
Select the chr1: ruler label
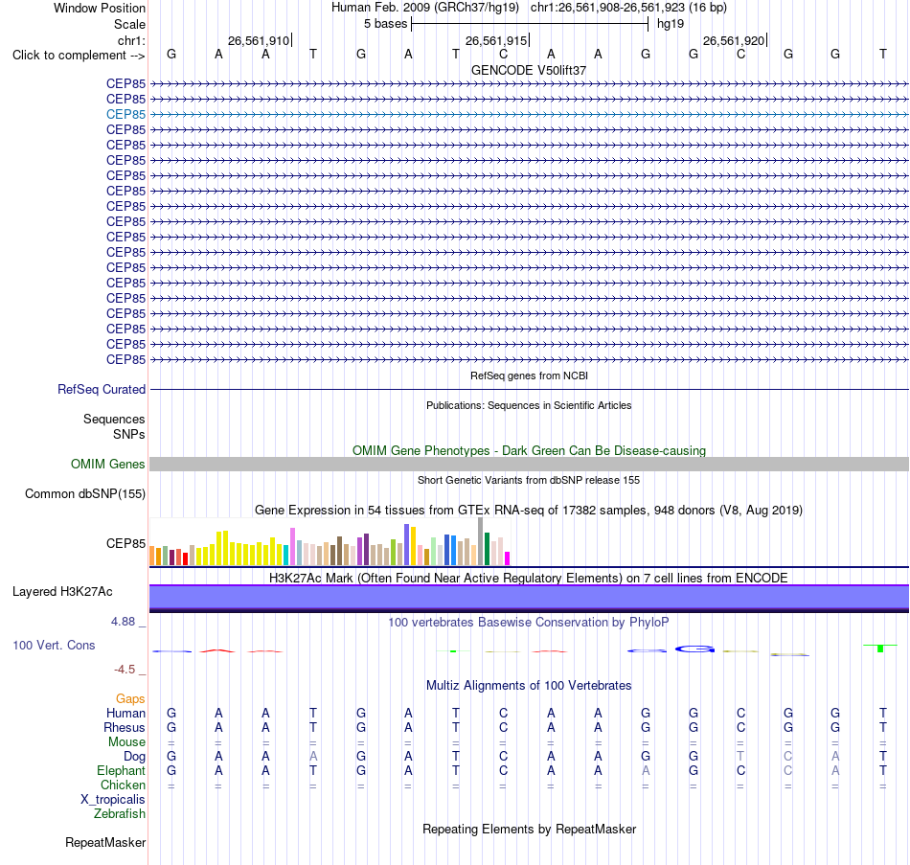[131, 40]
